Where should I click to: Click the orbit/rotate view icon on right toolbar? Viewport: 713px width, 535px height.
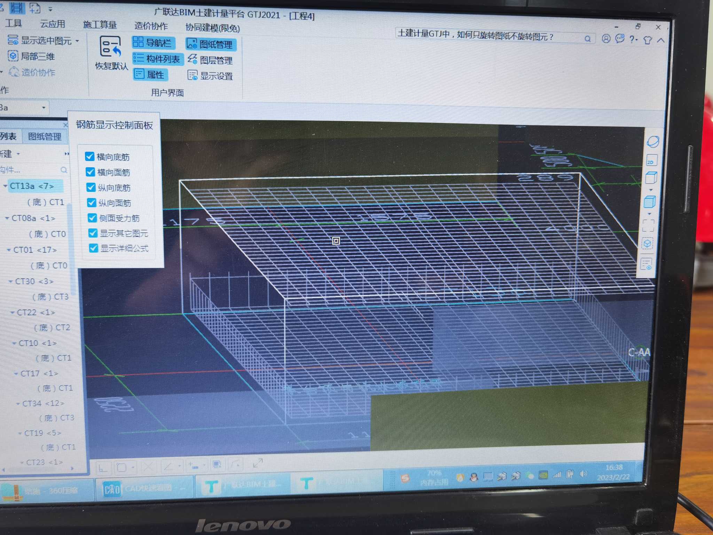pos(652,141)
